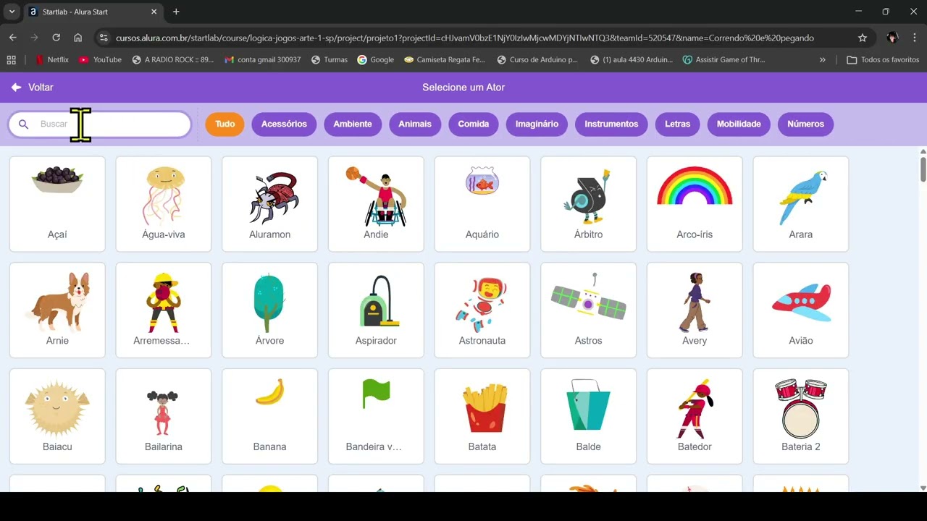Screen dimensions: 927x521
Task: Open the conta gmail 300937 bookmark
Action: [x=263, y=60]
